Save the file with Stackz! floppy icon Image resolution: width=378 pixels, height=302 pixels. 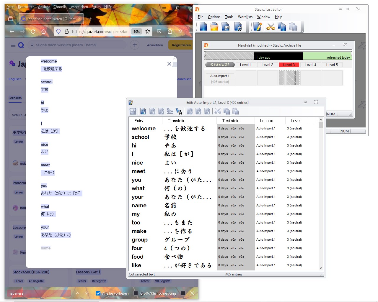tap(225, 27)
